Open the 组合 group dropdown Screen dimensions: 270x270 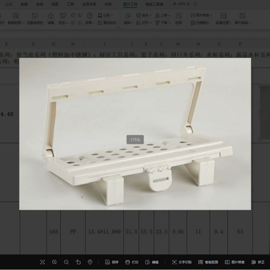click(x=144, y=15)
